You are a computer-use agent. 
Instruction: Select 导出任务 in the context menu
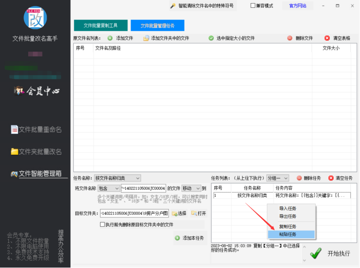point(288,216)
